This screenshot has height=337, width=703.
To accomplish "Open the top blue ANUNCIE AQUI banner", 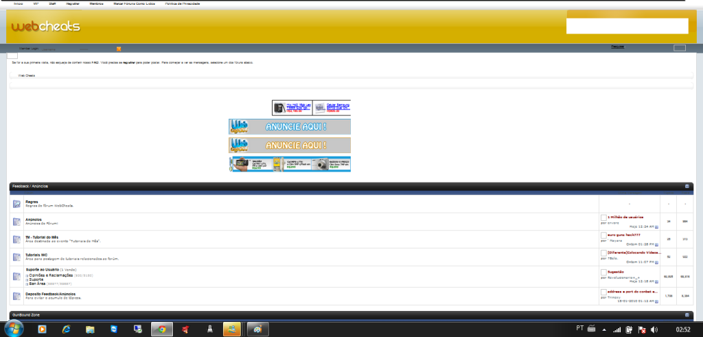I will [290, 127].
